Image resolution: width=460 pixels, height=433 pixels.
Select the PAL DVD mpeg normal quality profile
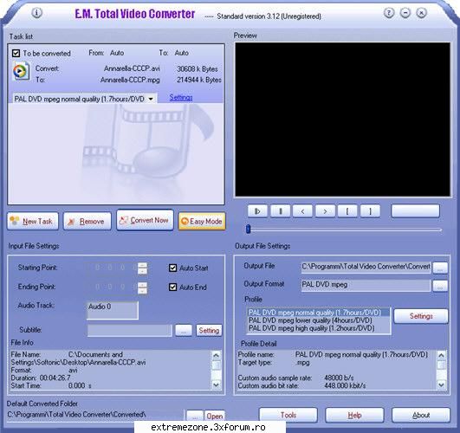click(x=319, y=313)
